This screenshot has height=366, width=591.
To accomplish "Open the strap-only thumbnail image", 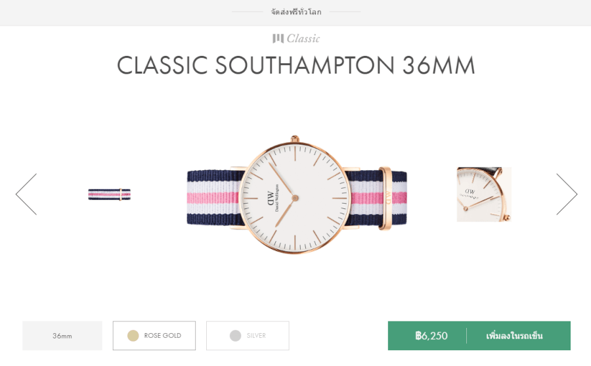I will 110,194.
